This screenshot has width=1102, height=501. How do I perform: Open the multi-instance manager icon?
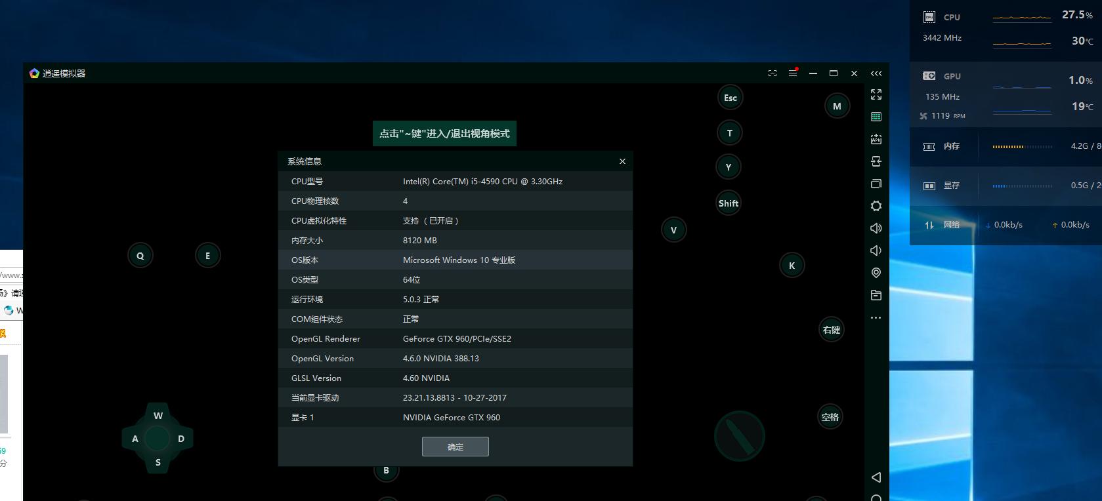(x=876, y=184)
